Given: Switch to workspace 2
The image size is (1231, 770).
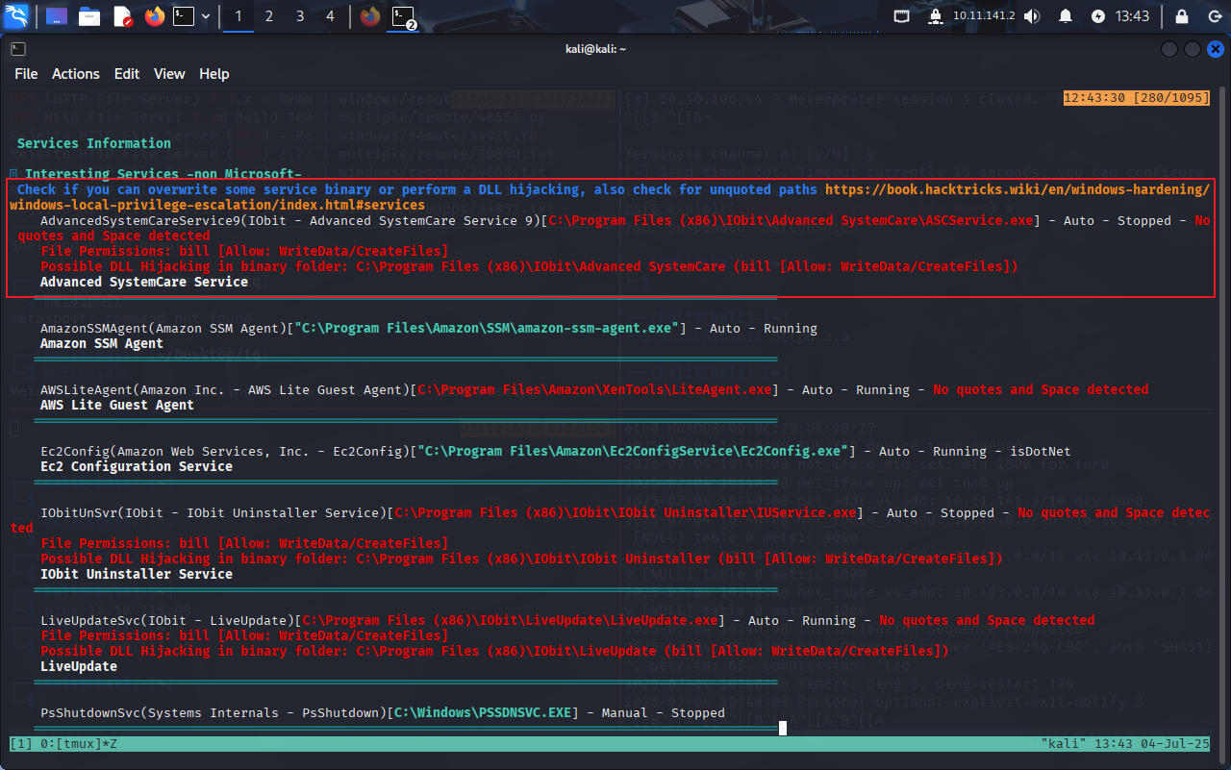Looking at the screenshot, I should tap(268, 16).
